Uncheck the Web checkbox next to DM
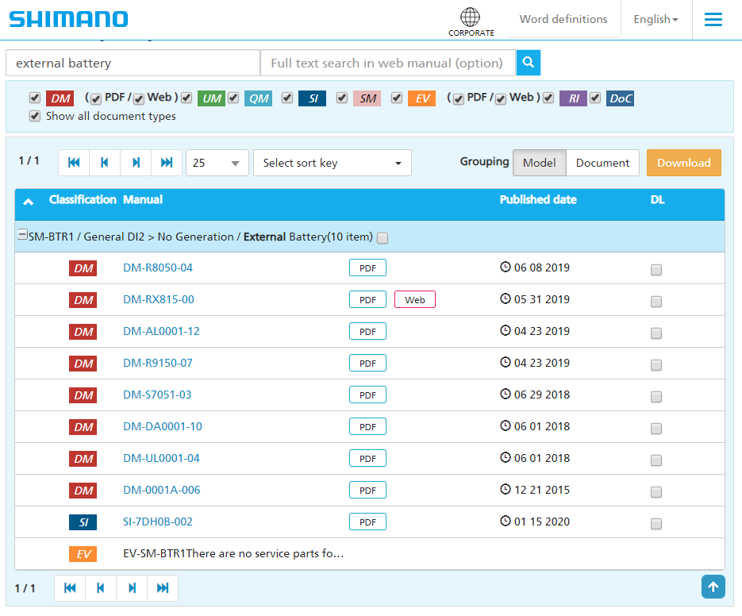The width and height of the screenshot is (742, 616). [x=139, y=99]
